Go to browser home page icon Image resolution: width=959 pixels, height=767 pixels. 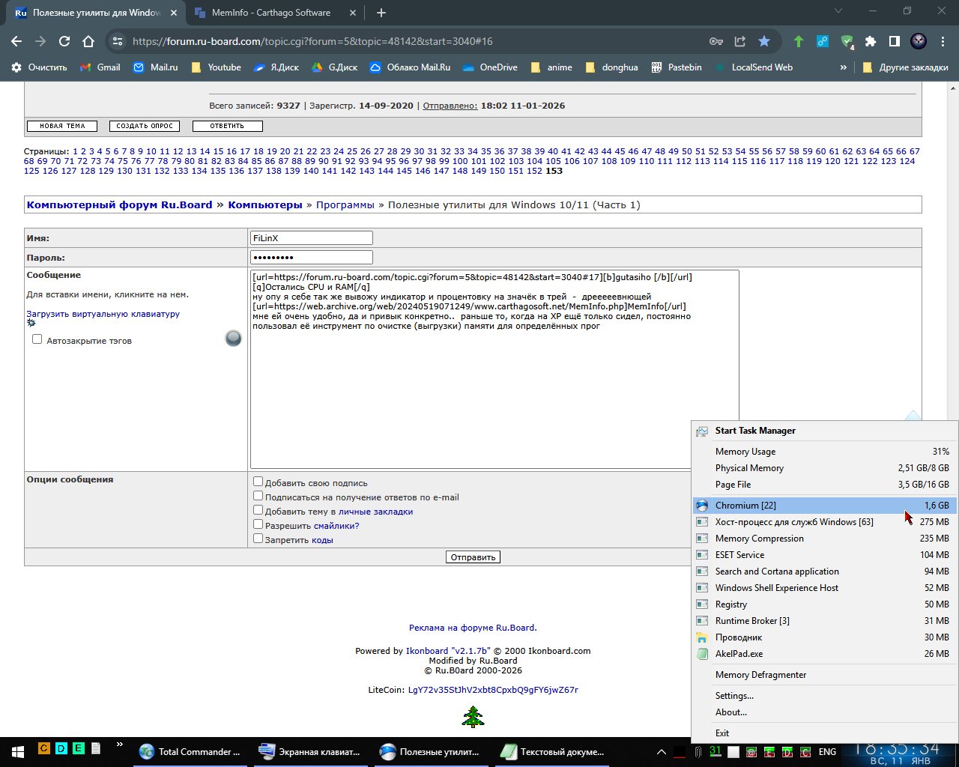coord(88,41)
